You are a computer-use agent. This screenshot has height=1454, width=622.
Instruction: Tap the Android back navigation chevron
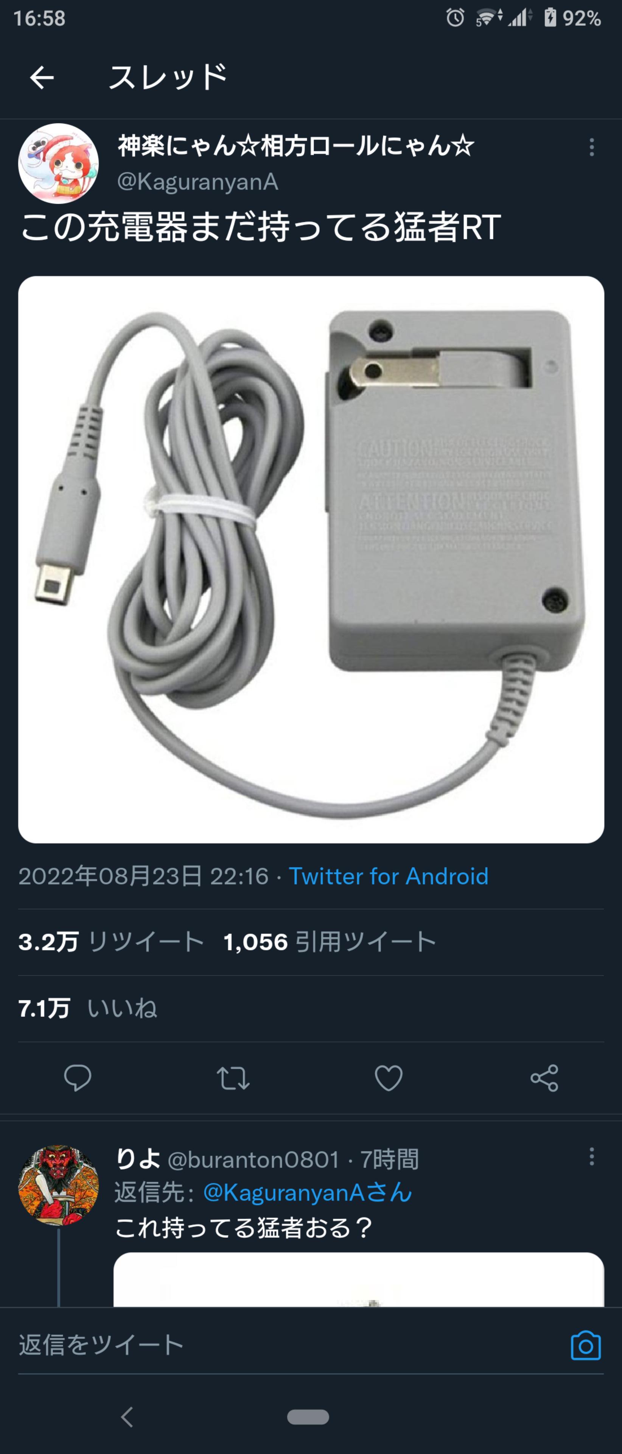click(x=128, y=1417)
